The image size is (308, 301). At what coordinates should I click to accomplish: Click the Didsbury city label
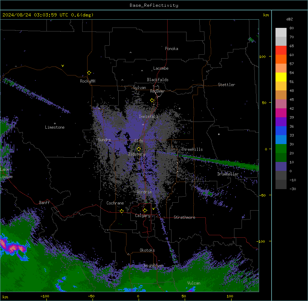(136, 154)
